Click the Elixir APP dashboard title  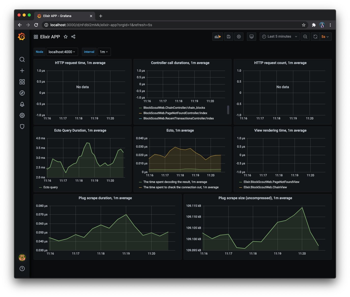(50, 37)
